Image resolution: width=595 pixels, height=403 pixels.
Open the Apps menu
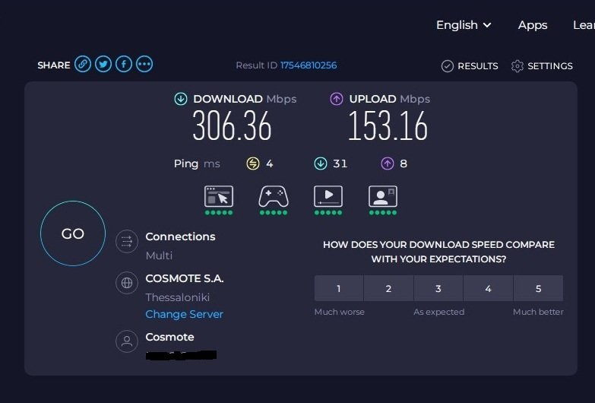point(533,25)
